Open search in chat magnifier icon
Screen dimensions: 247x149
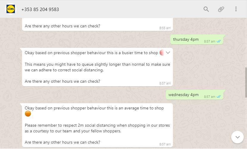(206, 9)
